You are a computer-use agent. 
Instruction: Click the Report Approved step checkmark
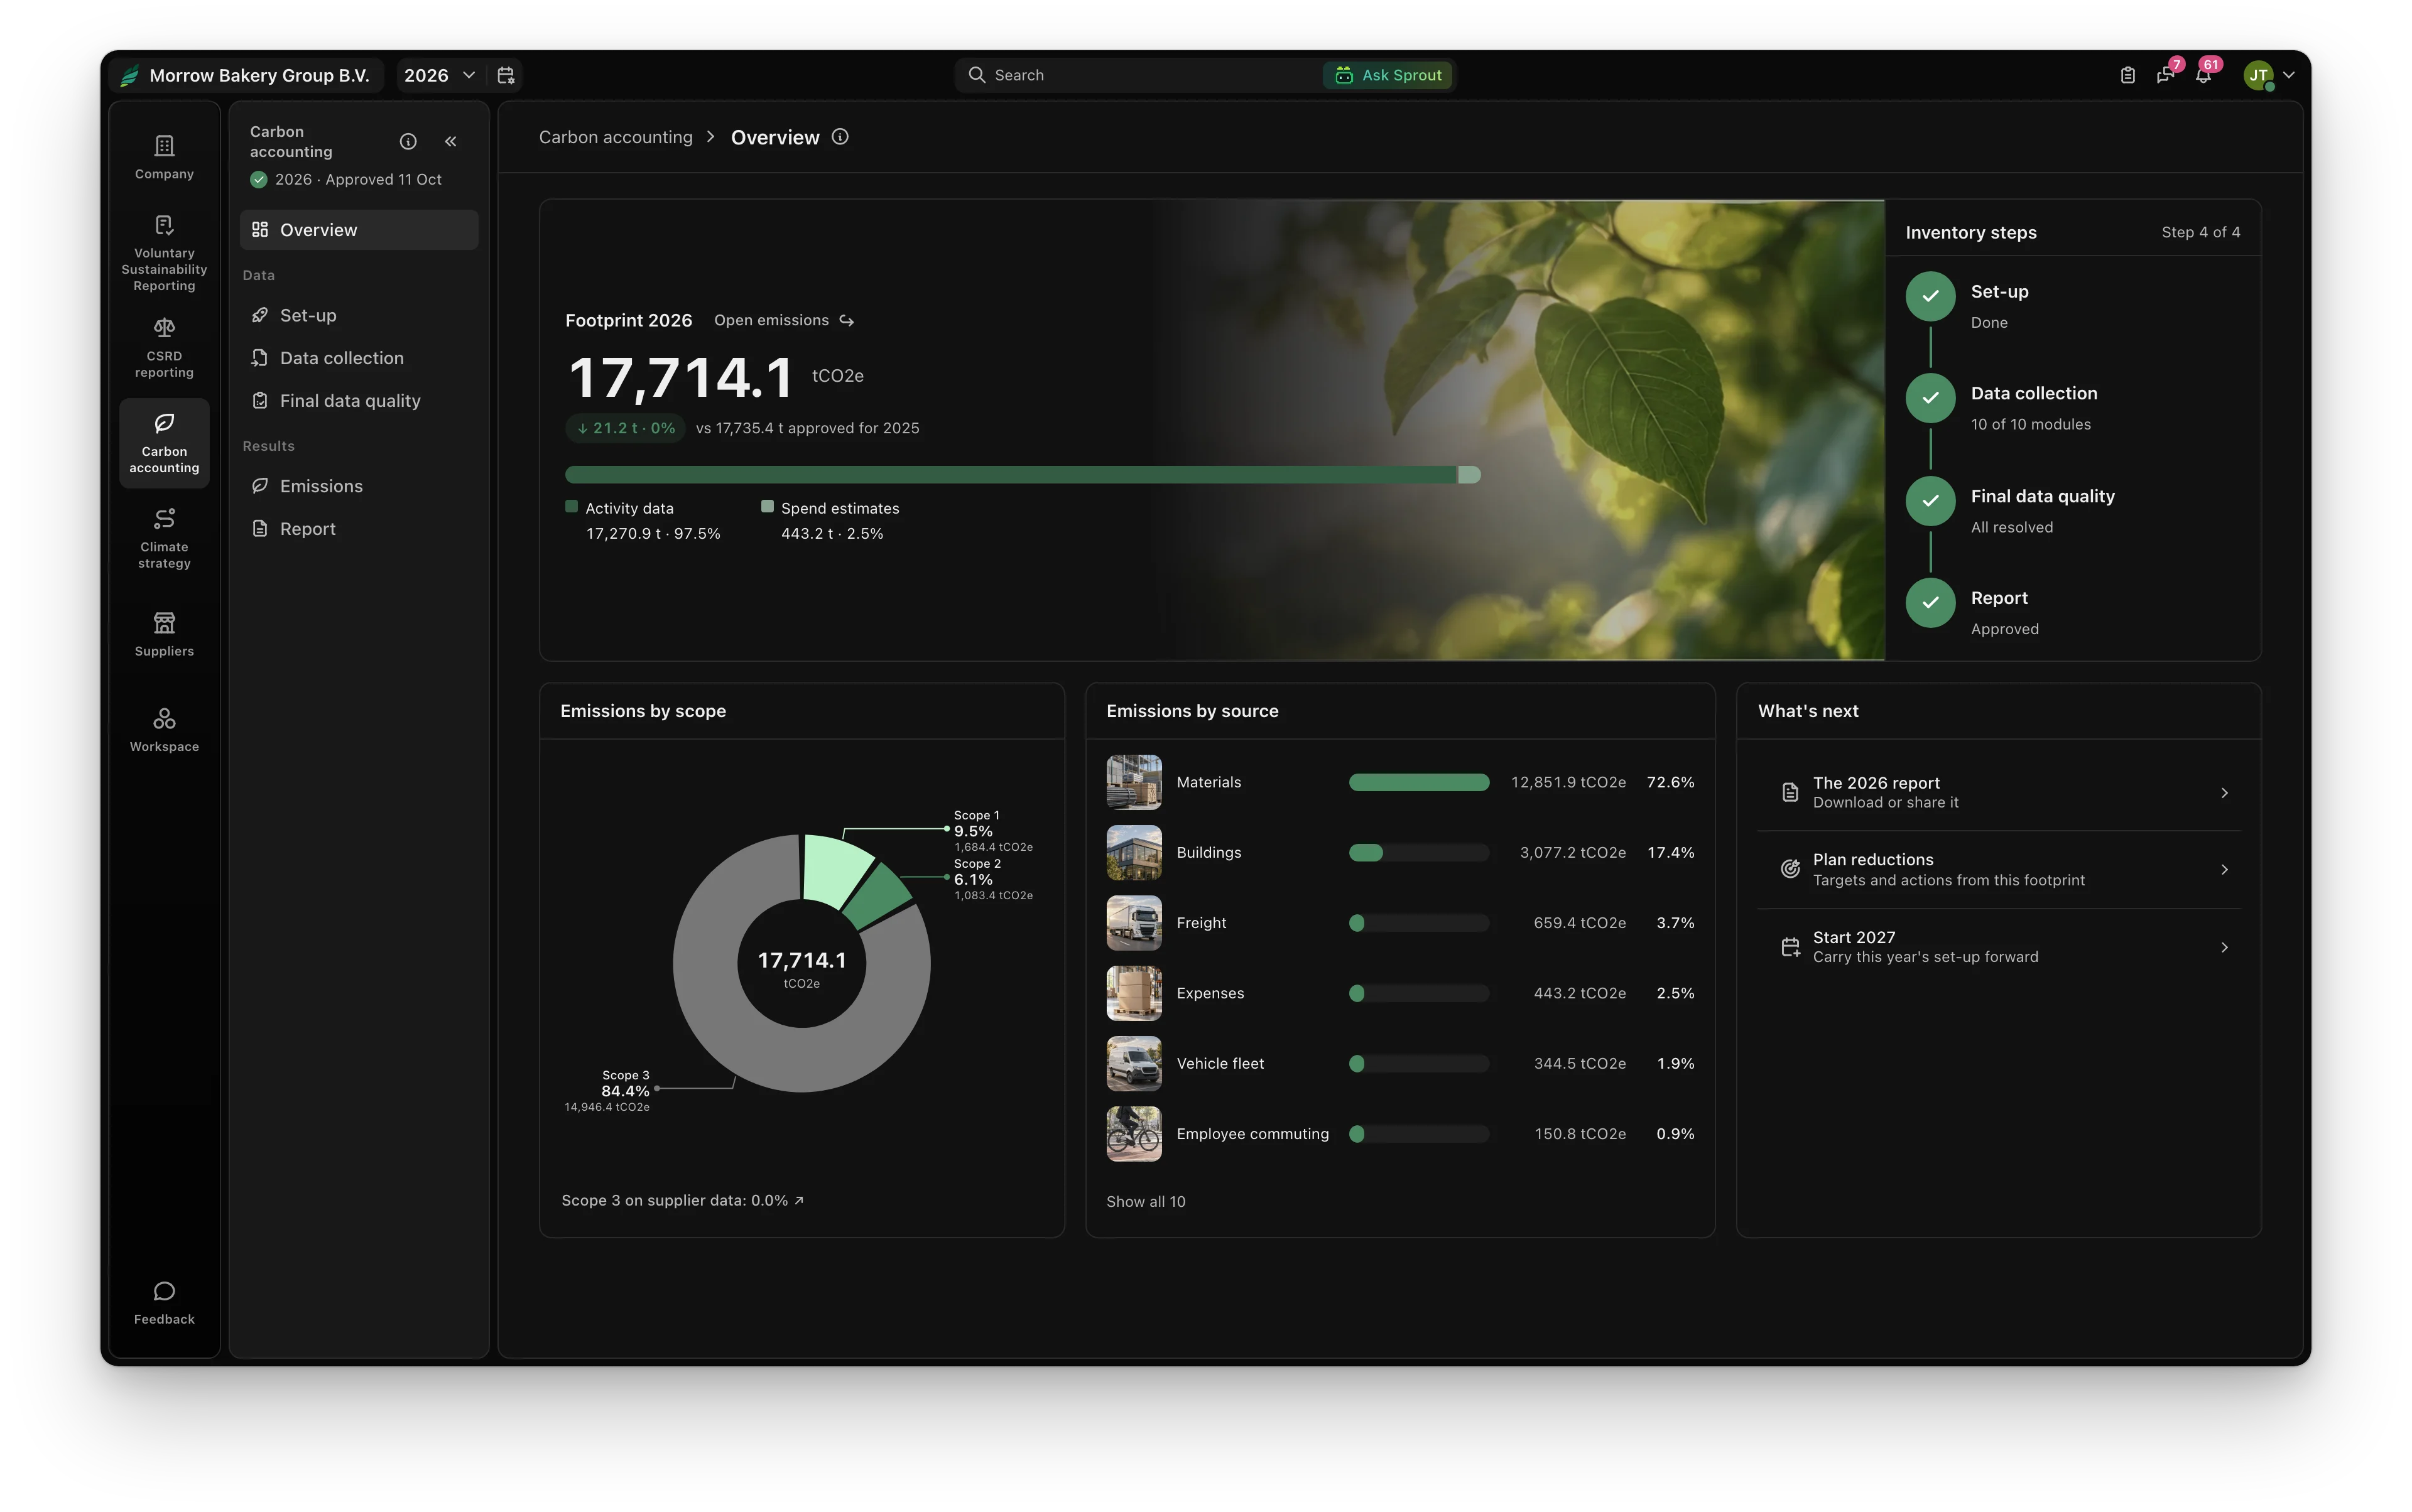1931,603
